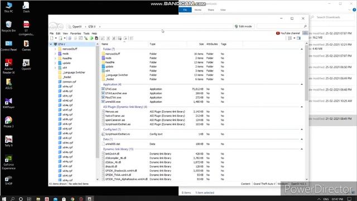This screenshot has width=357, height=201.
Task: Open the This PC desktop icon
Action: coord(9,7)
